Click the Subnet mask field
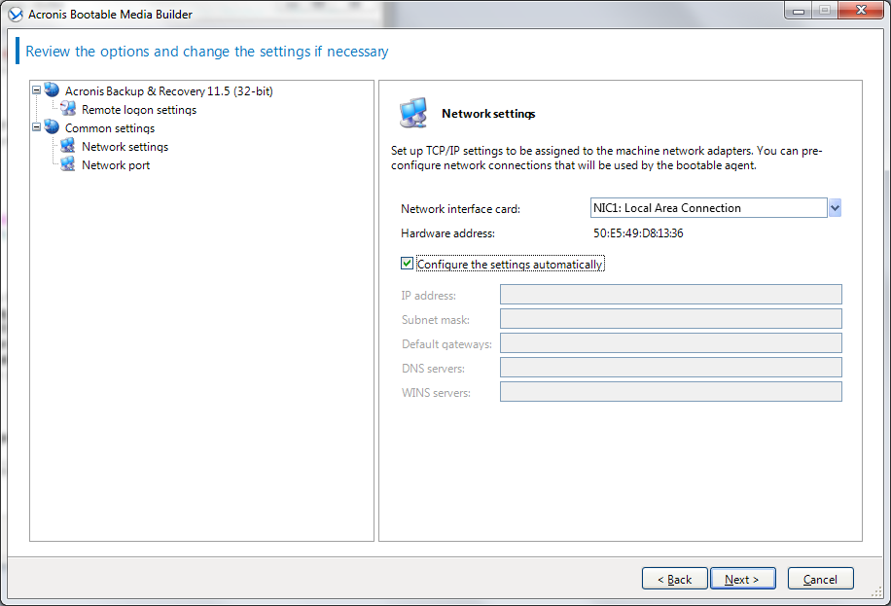The width and height of the screenshot is (891, 606). coord(670,319)
